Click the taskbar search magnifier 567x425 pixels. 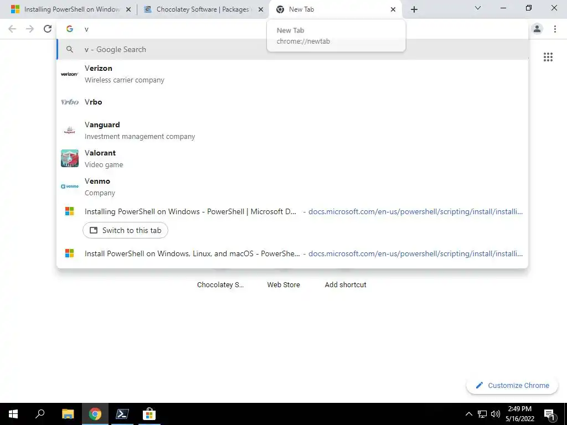coord(40,414)
